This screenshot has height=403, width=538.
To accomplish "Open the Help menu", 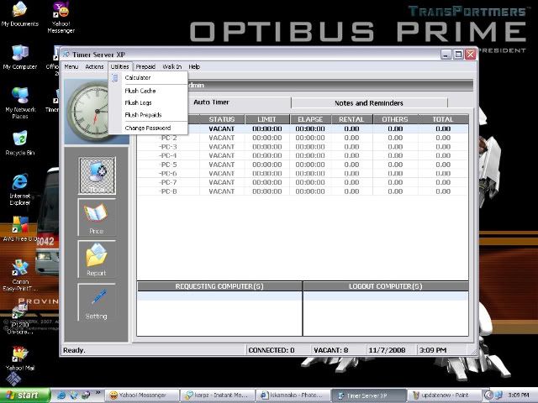I will coord(194,67).
